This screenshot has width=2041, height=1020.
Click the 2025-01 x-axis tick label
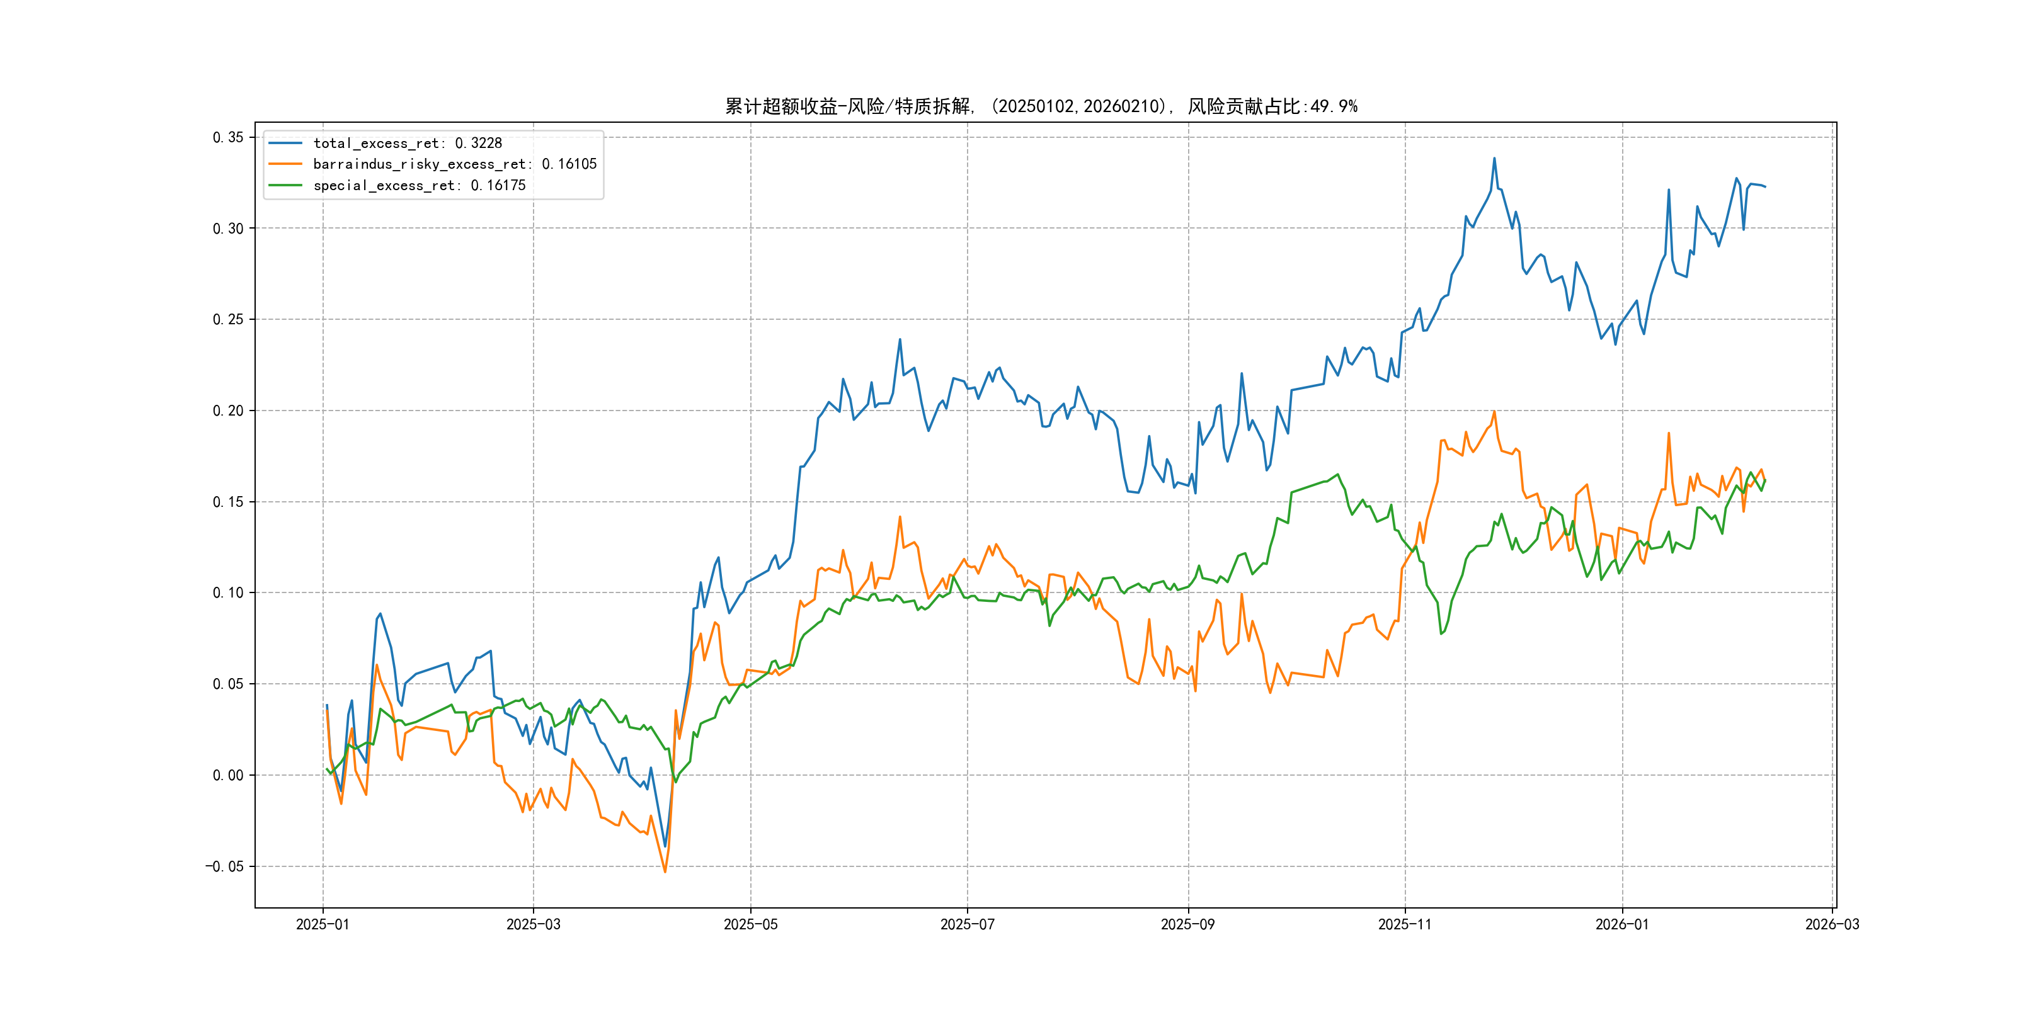tap(323, 924)
